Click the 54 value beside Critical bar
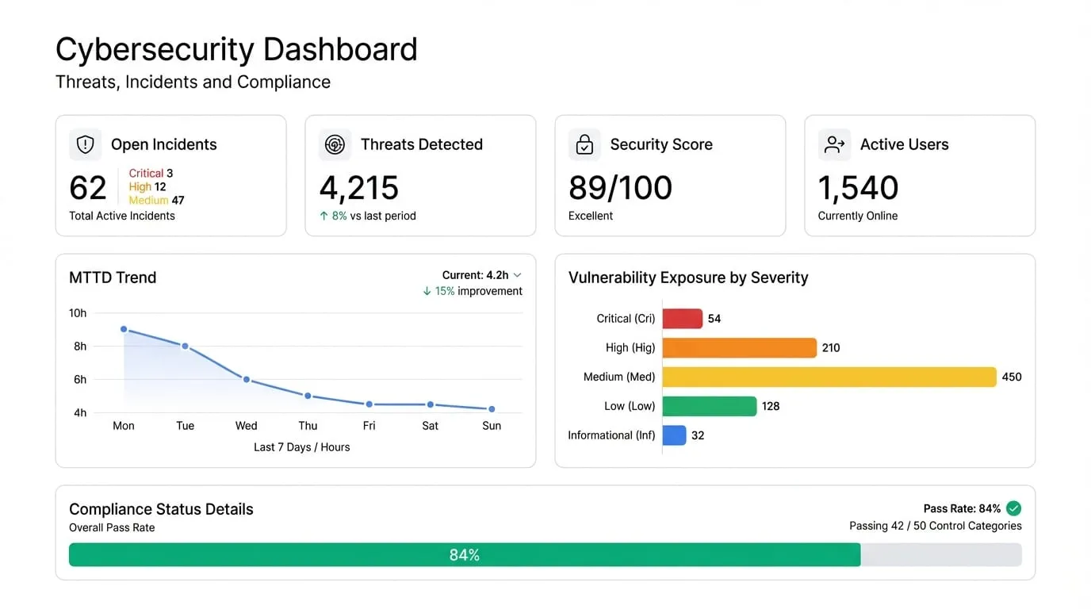Image resolution: width=1091 pixels, height=609 pixels. click(714, 318)
